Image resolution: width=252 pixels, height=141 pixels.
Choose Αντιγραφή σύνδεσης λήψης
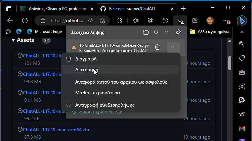[x=121, y=105]
